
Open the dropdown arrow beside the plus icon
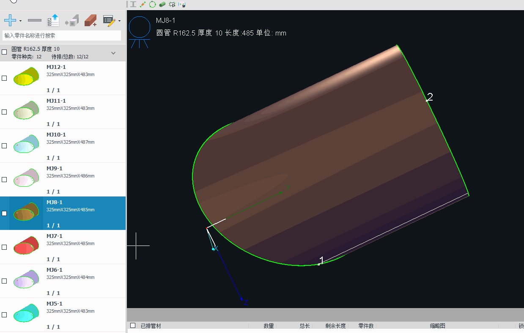20,21
